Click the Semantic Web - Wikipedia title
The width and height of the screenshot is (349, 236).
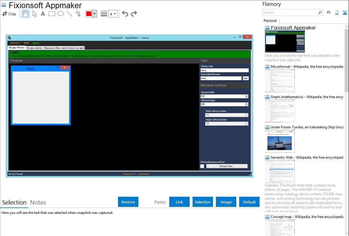click(x=307, y=157)
